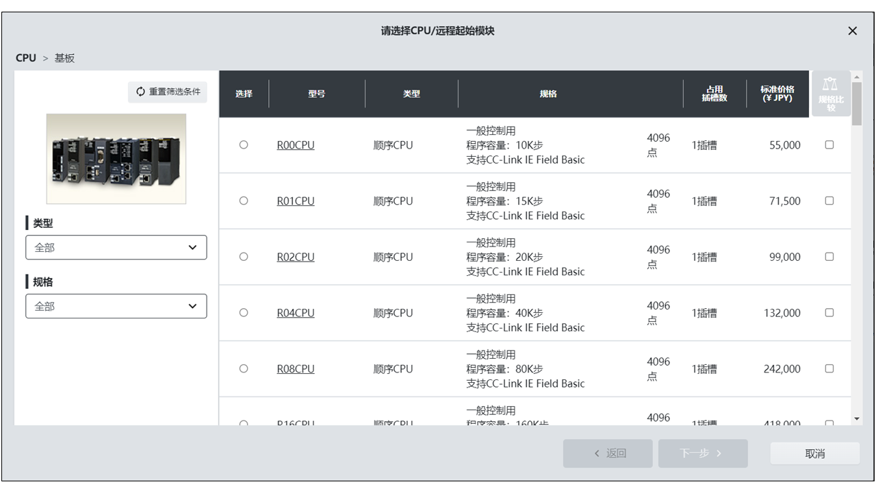Open the R01CPU model link
Viewport: 876px width, 493px height.
coord(296,201)
